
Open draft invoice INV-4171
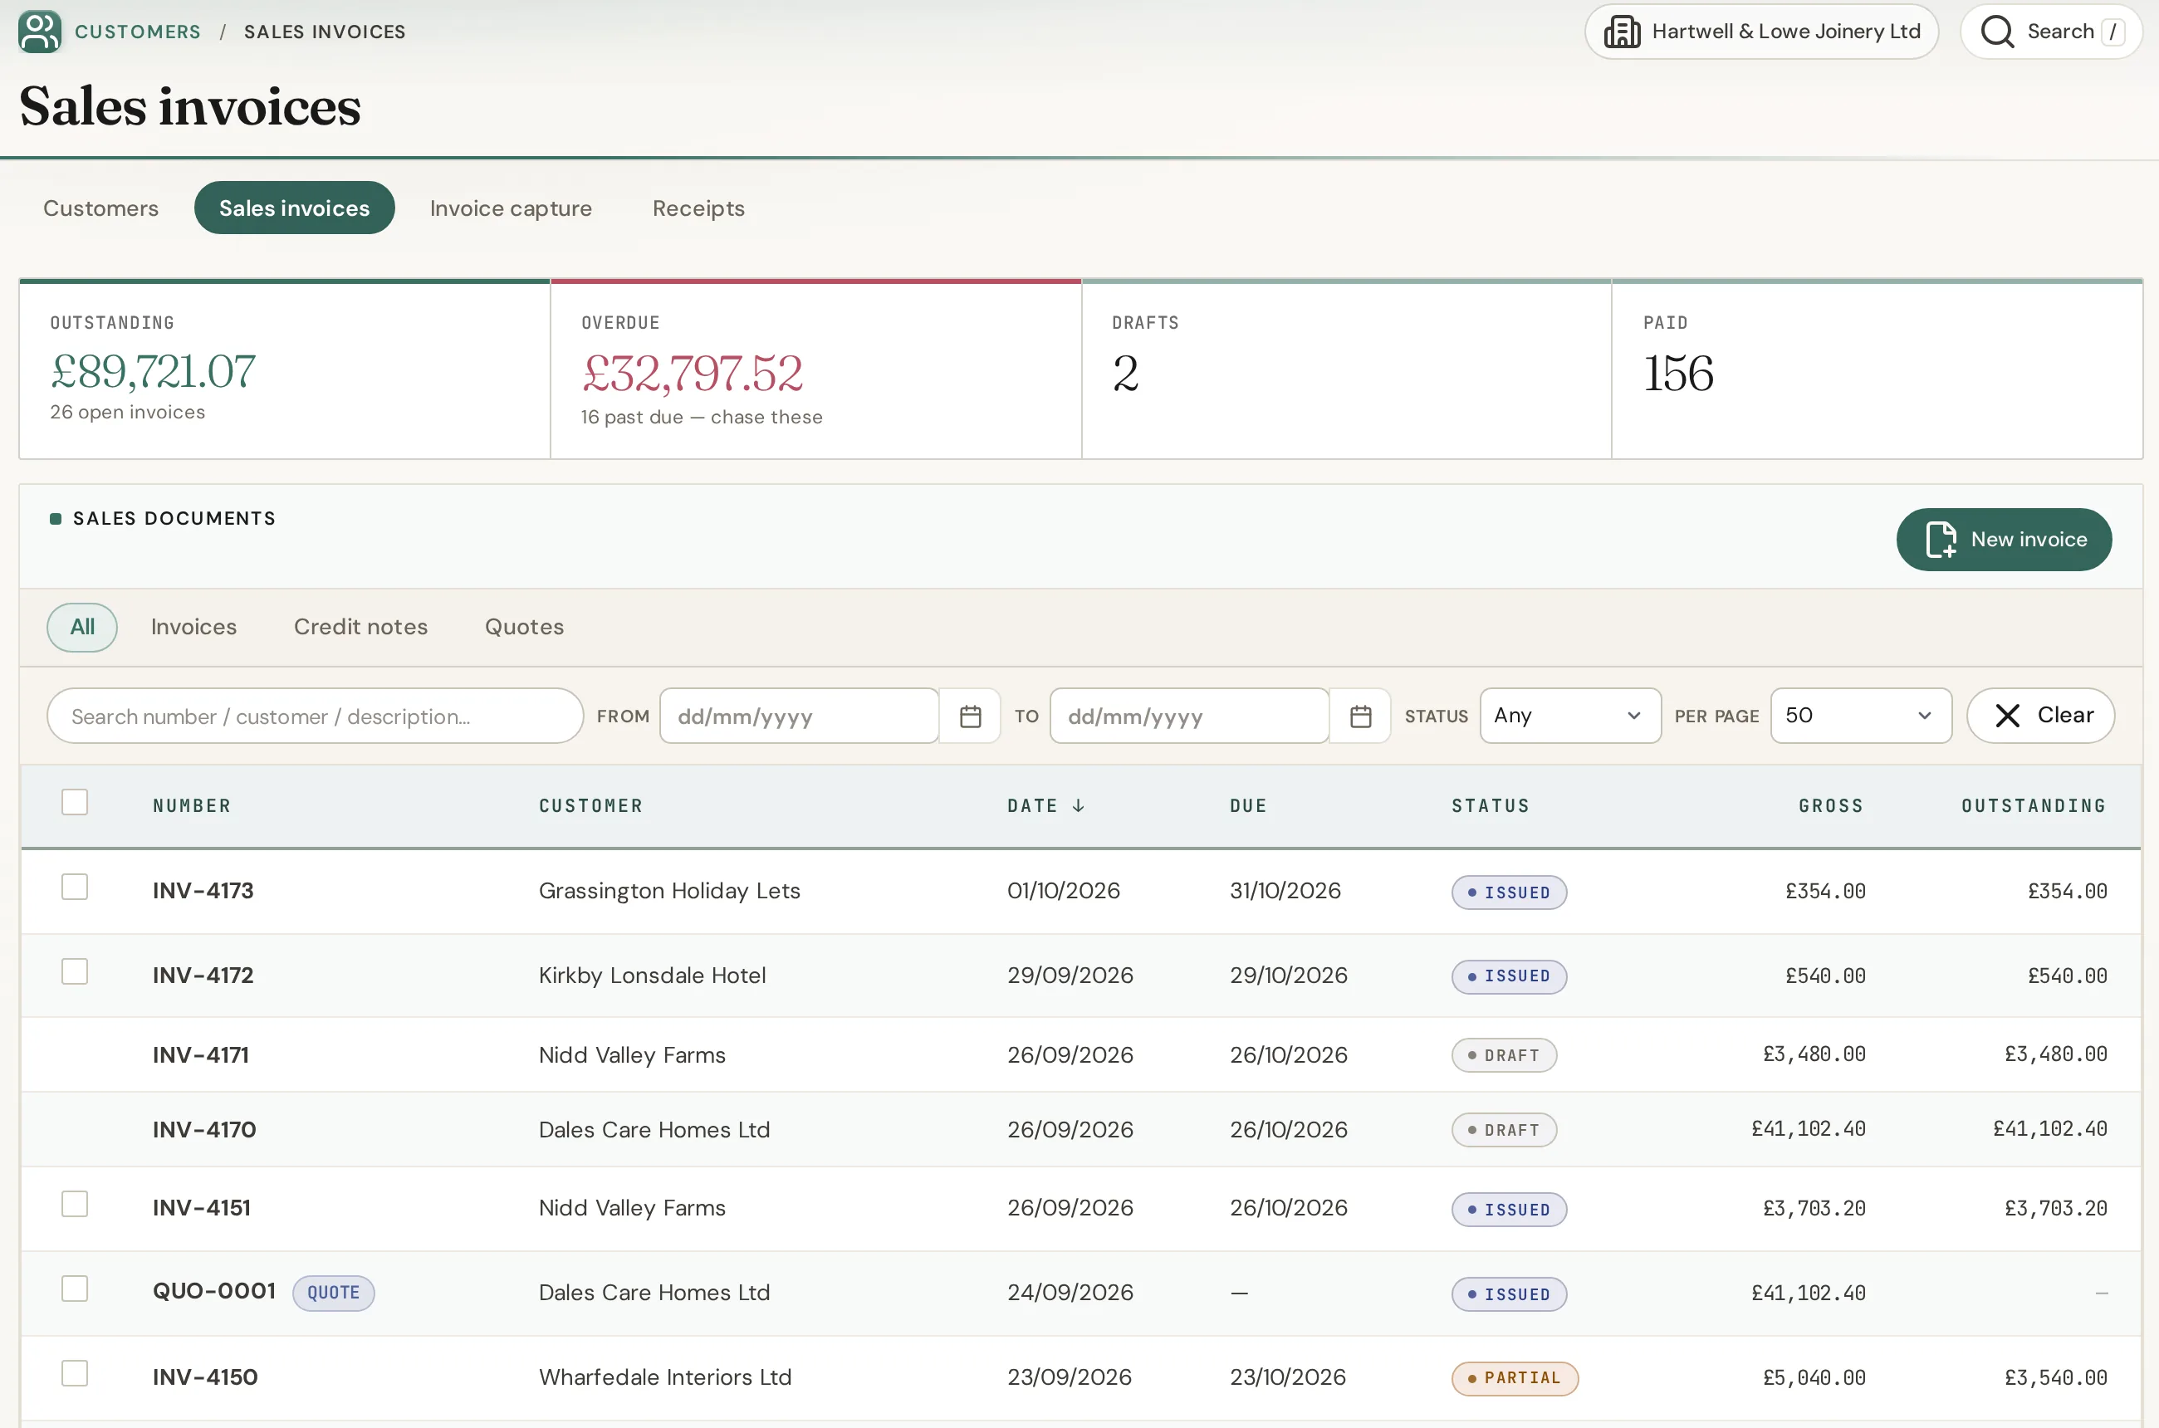tap(200, 1054)
